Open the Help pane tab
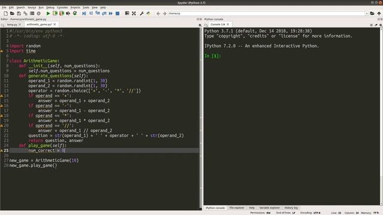The height and width of the screenshot is (215, 383). [252, 208]
